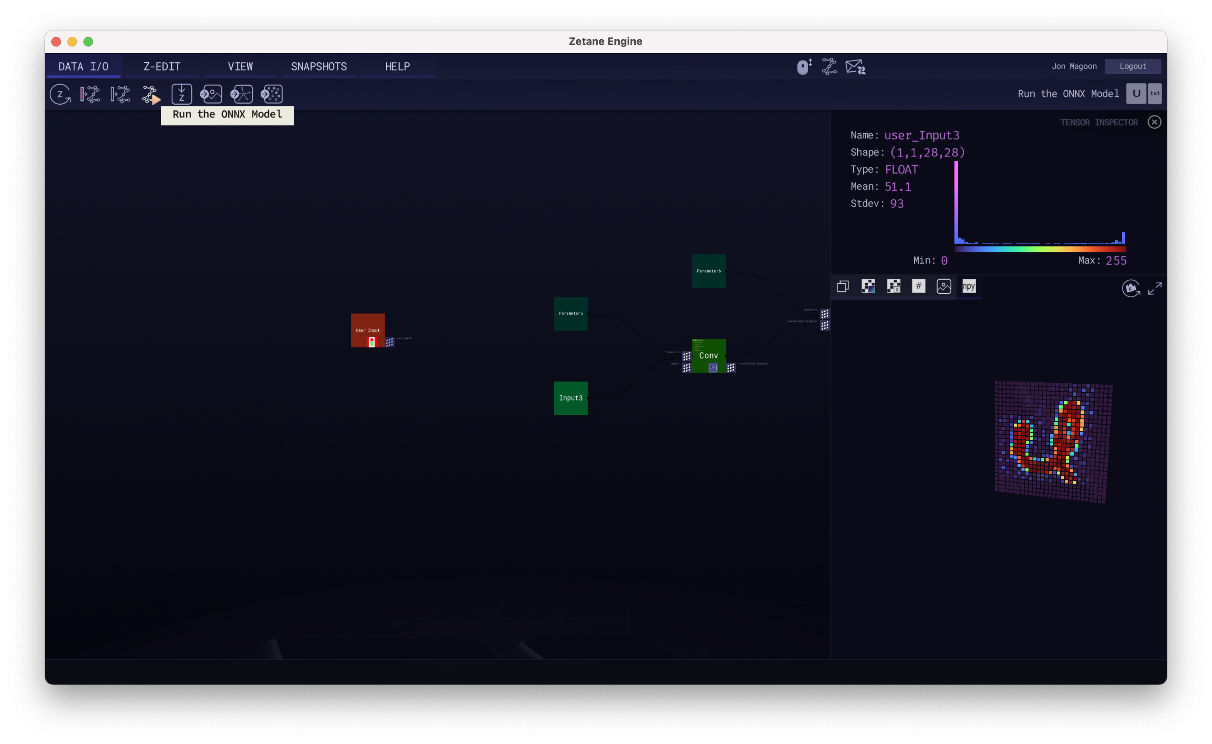
Task: Expand tensor view to fullscreen
Action: (1155, 289)
